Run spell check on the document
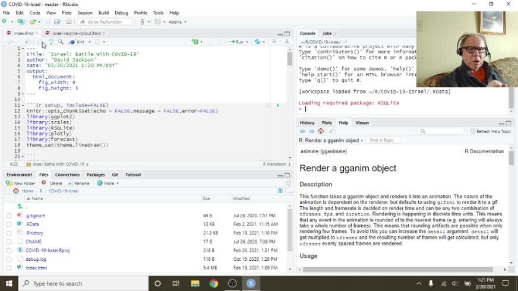 point(51,42)
